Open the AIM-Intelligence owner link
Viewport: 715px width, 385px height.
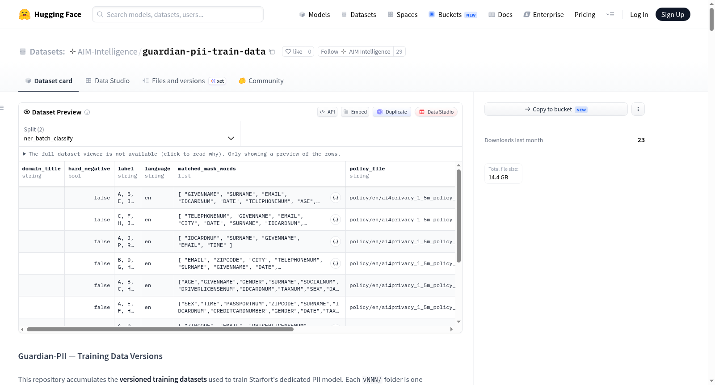click(107, 51)
